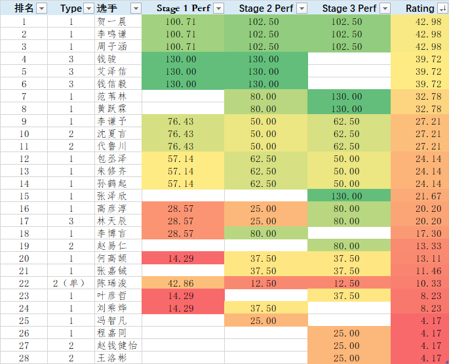Click the 42.86 Stage 1 cell

coord(183,283)
